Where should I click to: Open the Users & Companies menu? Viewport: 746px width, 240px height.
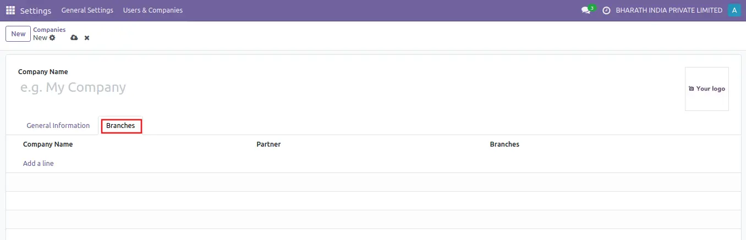point(153,10)
